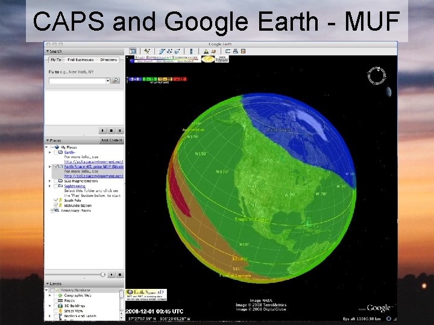Expand the 3D Buildings layer arrow

(50, 306)
